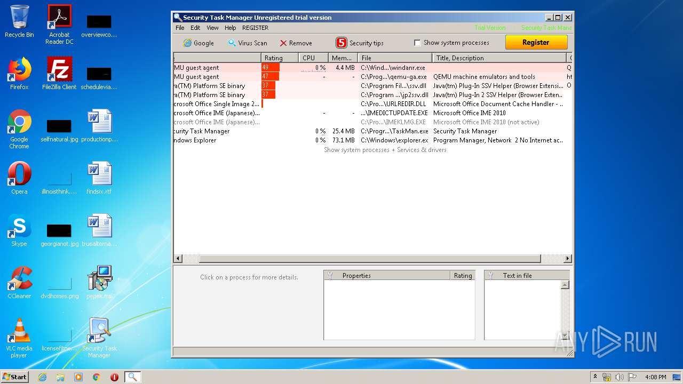Launch CCleaner desktop icon

(x=19, y=283)
